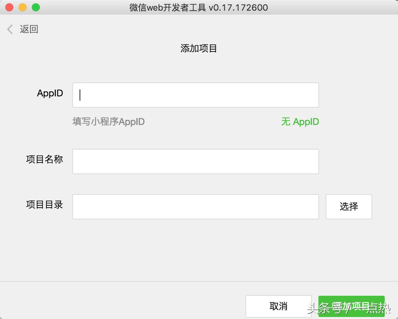
Task: Click the 添加项目 dialog heading
Action: [199, 48]
